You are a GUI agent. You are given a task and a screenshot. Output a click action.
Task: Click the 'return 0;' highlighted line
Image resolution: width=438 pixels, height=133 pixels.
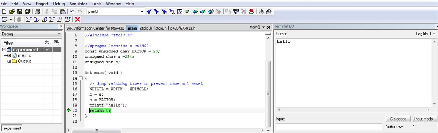[x=100, y=111]
